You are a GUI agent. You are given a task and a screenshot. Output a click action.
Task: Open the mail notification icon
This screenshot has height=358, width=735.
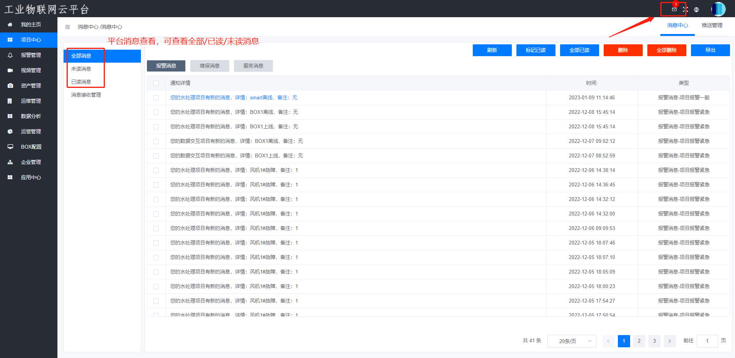(x=674, y=10)
